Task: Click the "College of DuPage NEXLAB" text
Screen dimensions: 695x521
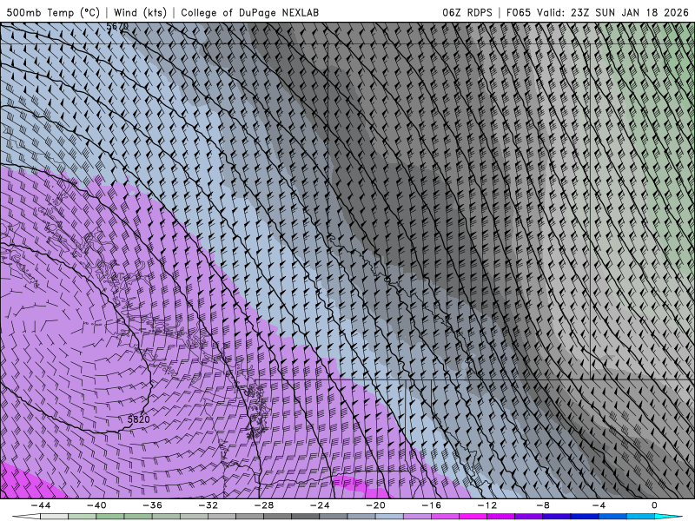Action: 249,12
